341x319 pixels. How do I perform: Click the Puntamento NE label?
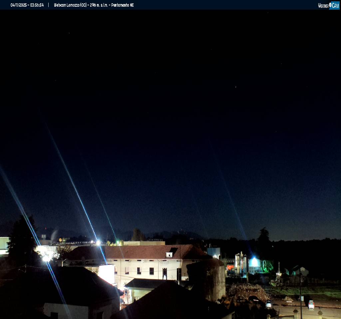point(123,5)
